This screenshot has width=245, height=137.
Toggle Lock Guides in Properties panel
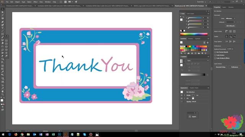(230, 37)
